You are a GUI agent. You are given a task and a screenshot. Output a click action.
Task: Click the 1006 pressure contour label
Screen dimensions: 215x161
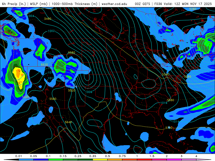pos(89,92)
